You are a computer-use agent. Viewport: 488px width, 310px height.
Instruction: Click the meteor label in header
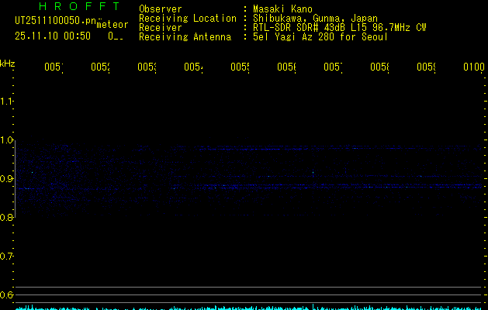point(112,24)
